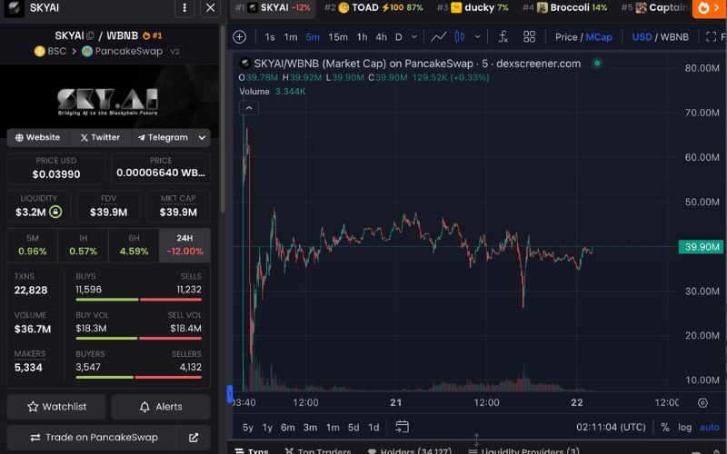This screenshot has height=454, width=727.
Task: Expand the chart style dropdown arrow
Action: coord(477,37)
